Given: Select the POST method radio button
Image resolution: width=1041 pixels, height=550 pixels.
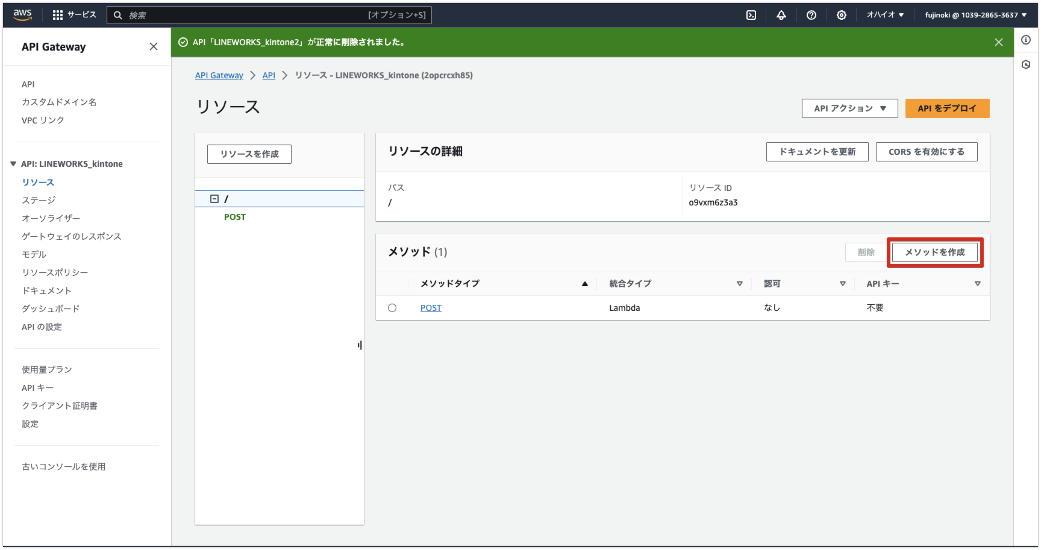Looking at the screenshot, I should point(392,308).
